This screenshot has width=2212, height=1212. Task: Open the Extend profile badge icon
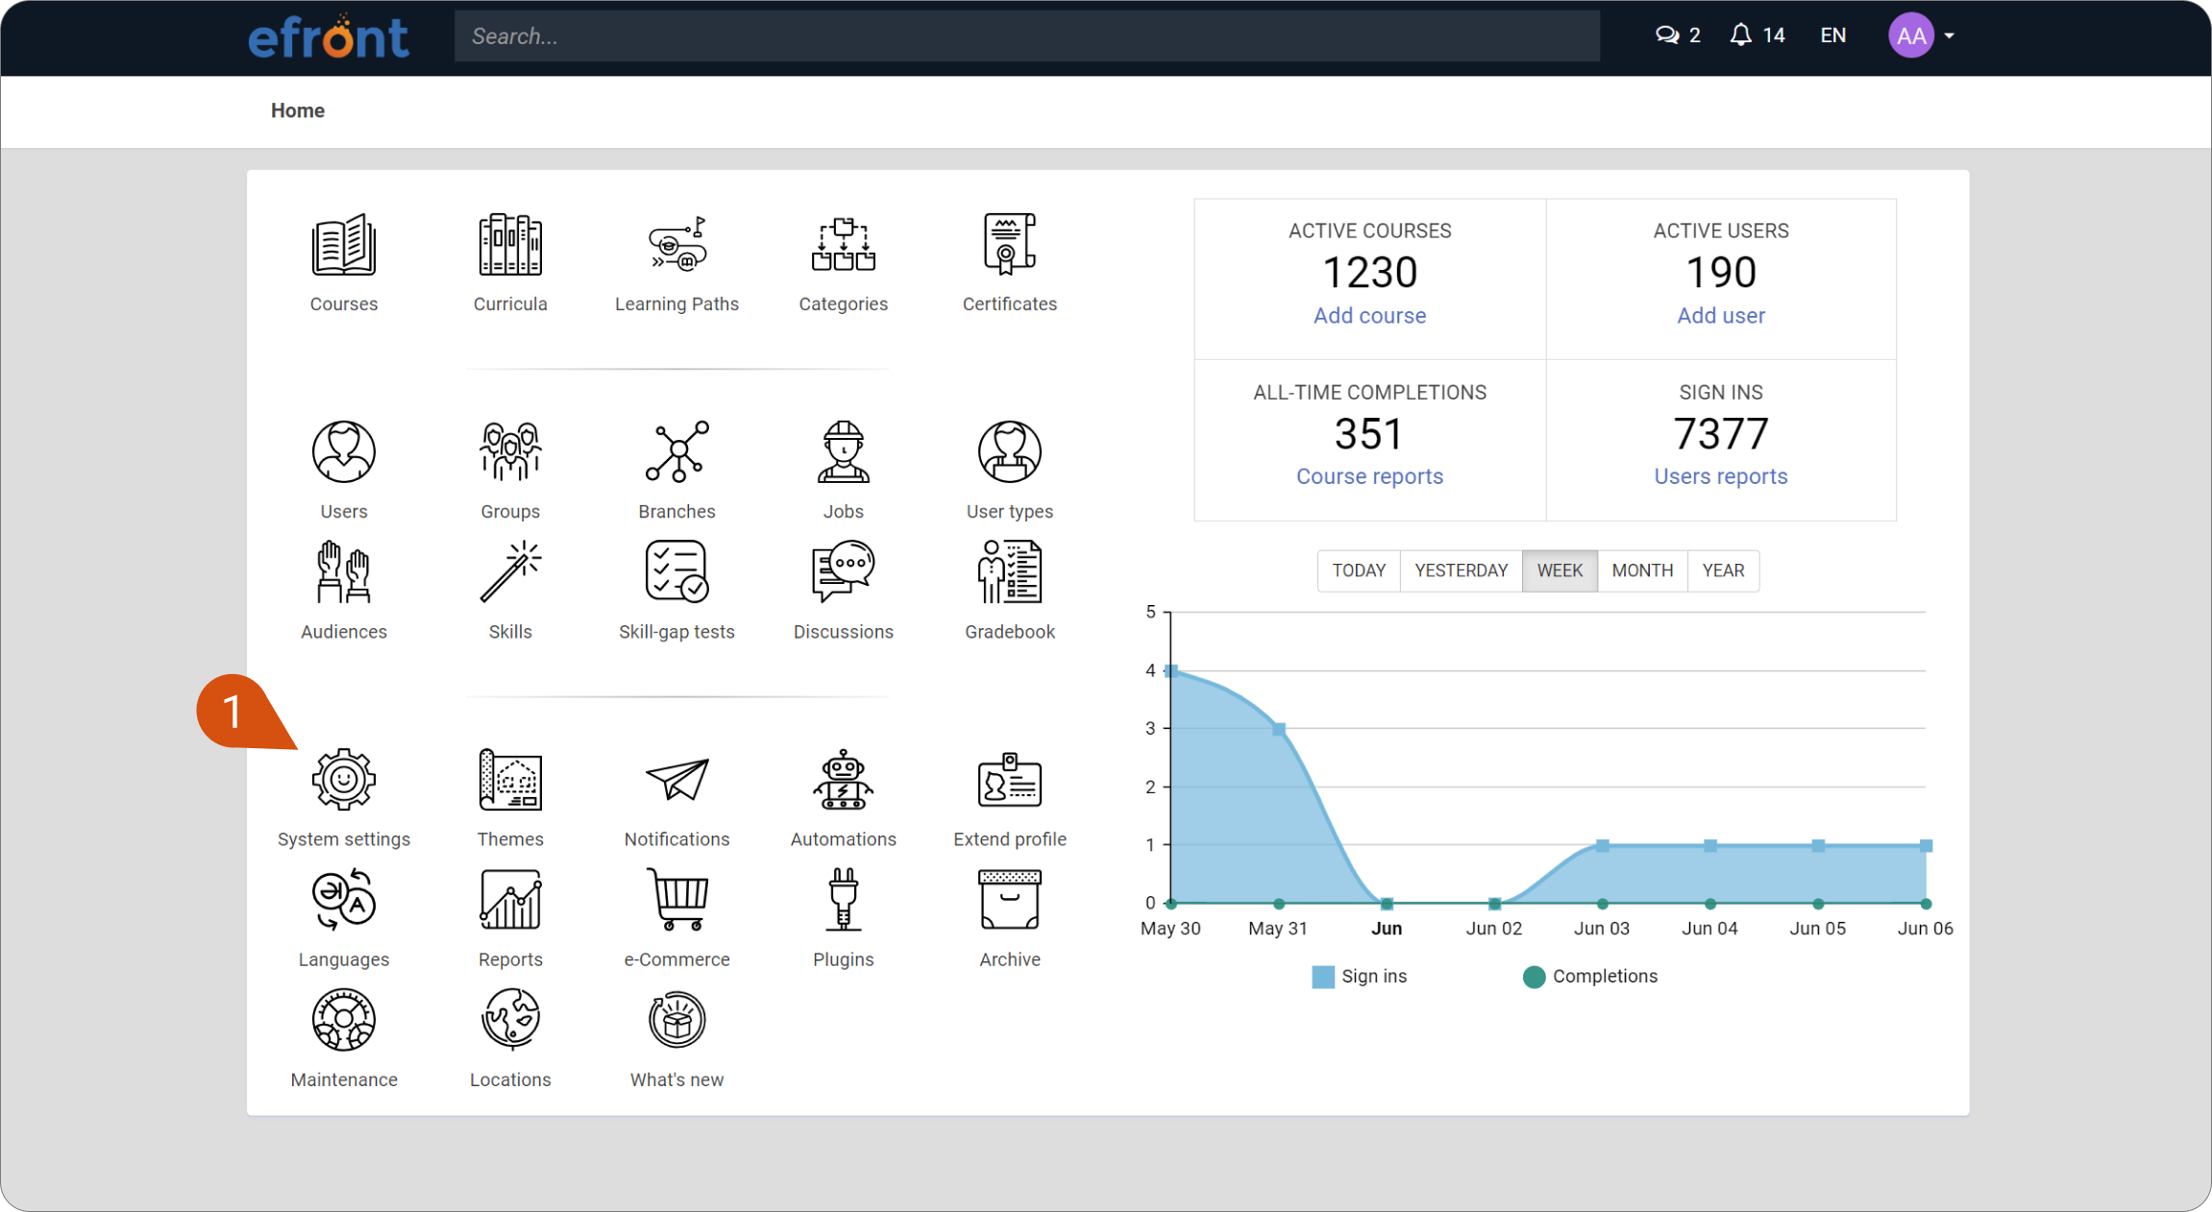[x=1010, y=780]
